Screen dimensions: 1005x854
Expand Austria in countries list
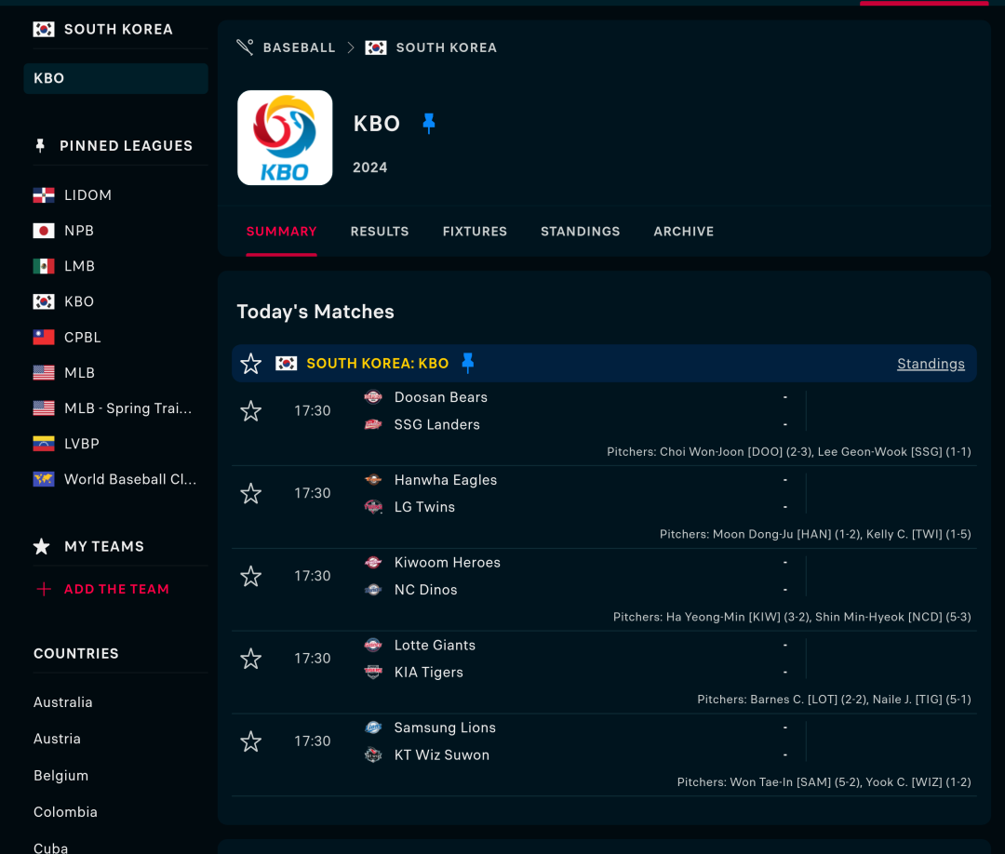[57, 739]
